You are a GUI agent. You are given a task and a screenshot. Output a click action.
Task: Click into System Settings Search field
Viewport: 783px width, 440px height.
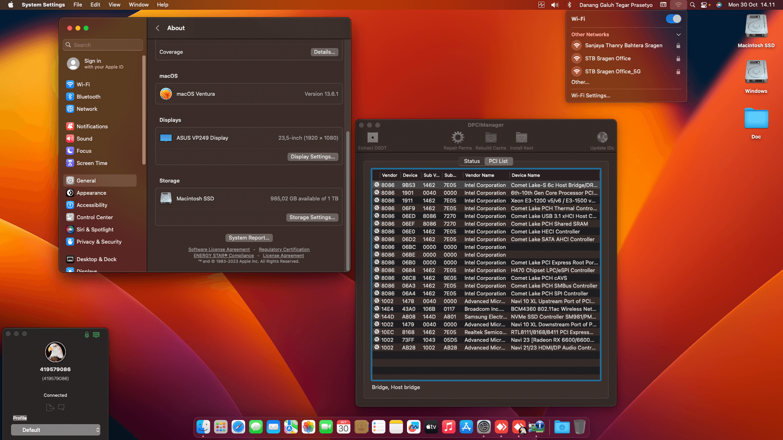103,45
